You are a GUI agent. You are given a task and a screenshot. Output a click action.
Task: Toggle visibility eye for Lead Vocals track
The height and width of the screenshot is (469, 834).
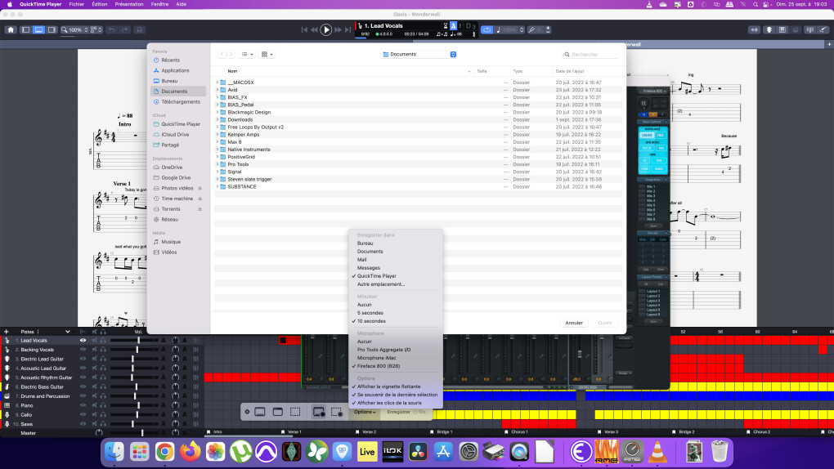coord(83,341)
